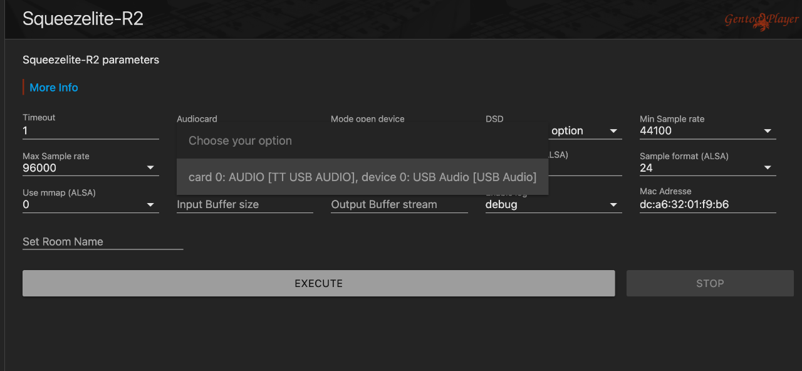This screenshot has height=371, width=802.
Task: Click the Input Buffer size field
Action: pos(245,205)
